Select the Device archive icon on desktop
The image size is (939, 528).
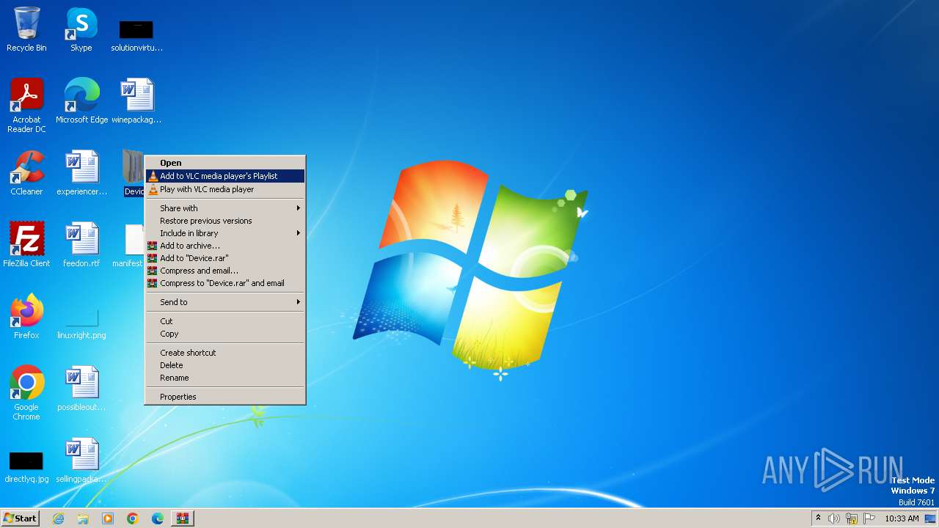[x=133, y=172]
